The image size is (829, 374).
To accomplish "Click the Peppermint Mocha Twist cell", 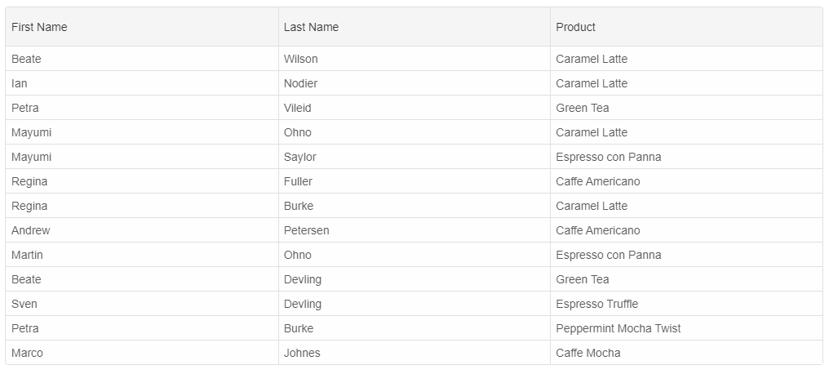I will [618, 328].
